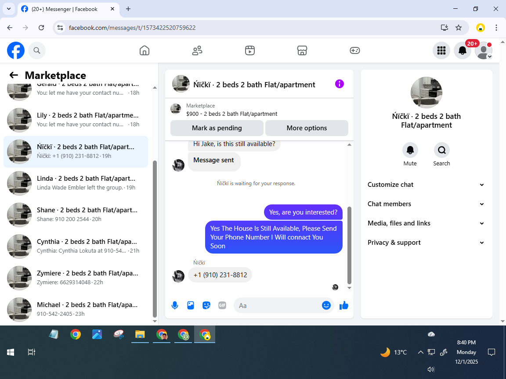Click the $900 - 2 beds listing link
This screenshot has width=506, height=379.
tap(232, 114)
